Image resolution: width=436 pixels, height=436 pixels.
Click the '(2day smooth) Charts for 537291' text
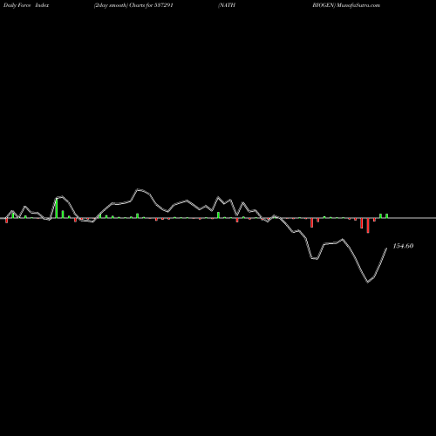pos(133,5)
